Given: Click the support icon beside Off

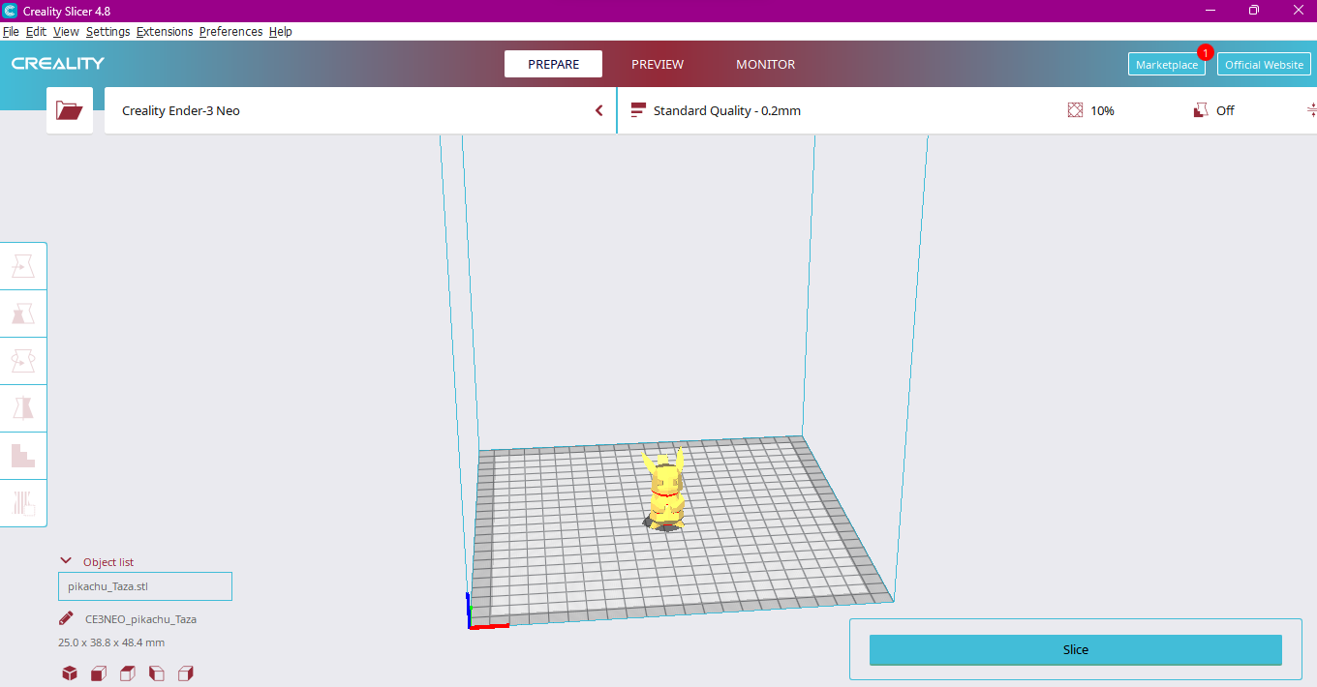Looking at the screenshot, I should (1201, 110).
